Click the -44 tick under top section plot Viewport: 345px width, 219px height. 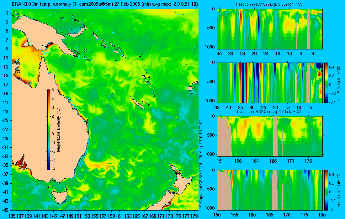click(219, 54)
